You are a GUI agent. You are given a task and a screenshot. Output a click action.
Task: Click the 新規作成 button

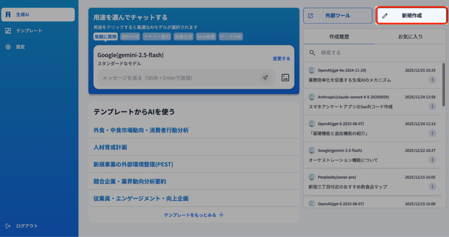coord(411,16)
